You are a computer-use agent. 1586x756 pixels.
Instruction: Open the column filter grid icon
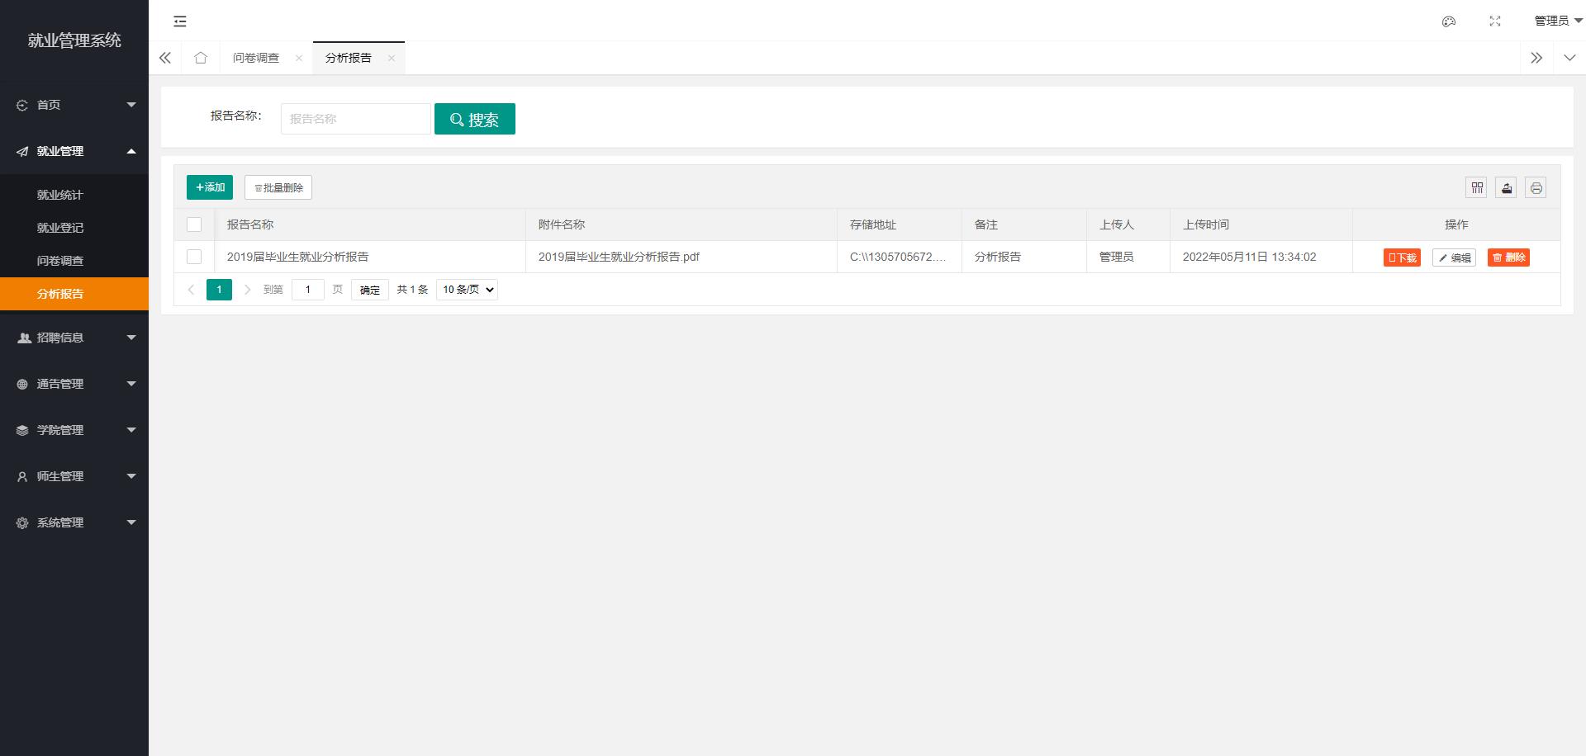point(1477,188)
